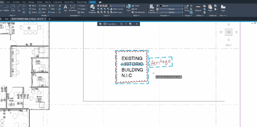Click the TOP face of ViewCube
Image resolution: width=257 pixels, height=127 pixels.
[x=229, y=32]
